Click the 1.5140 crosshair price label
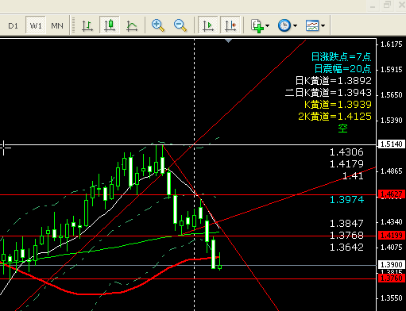This screenshot has height=311, width=406. pyautogui.click(x=392, y=144)
